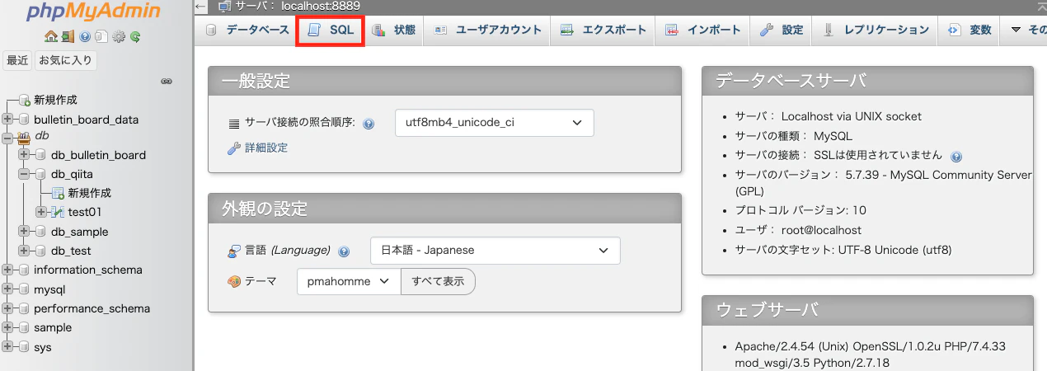Click help icon after SSLは使用されていません
The height and width of the screenshot is (371, 1047).
956,155
